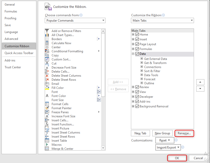Collapse the Data tab tree
Viewport: 210px width, 163px height.
click(133, 54)
